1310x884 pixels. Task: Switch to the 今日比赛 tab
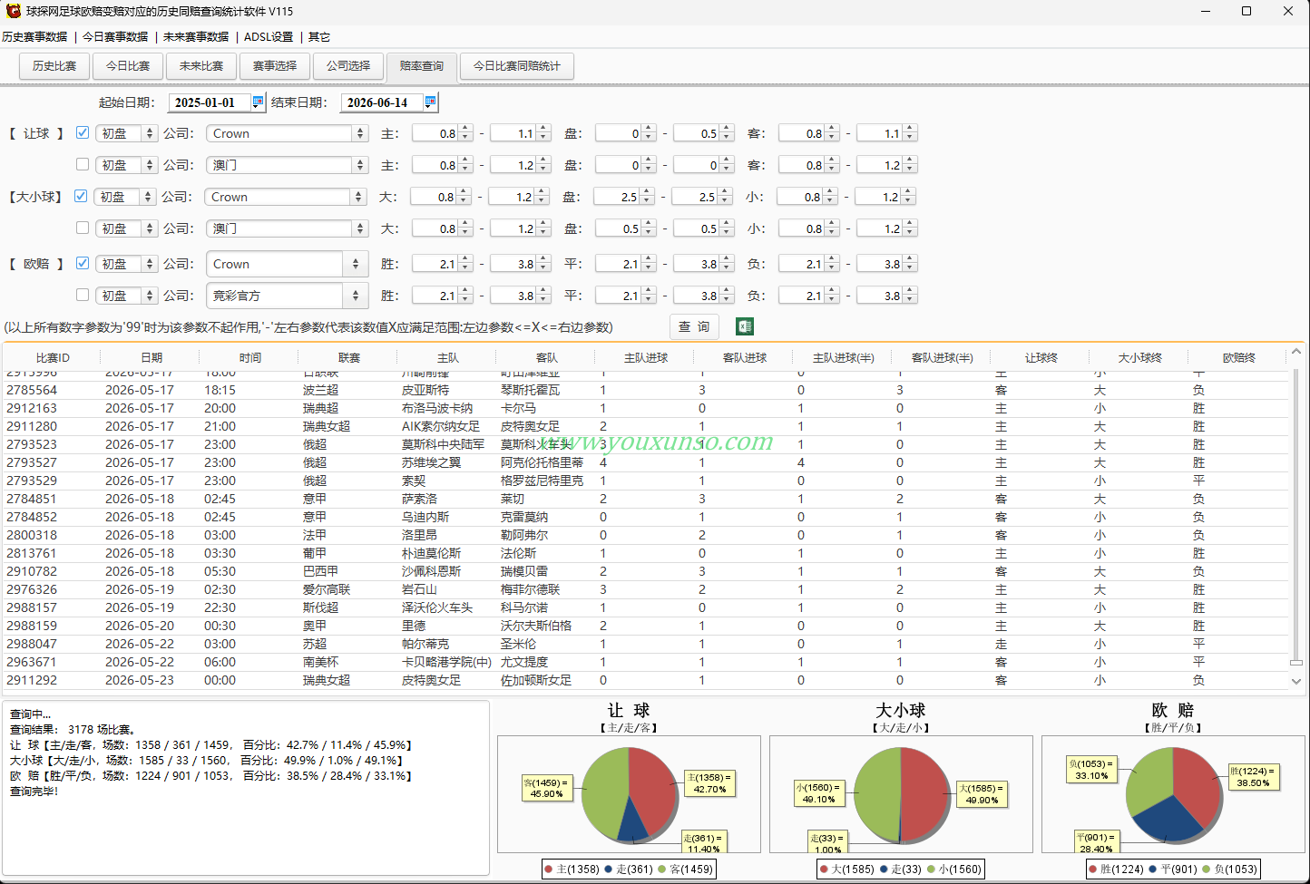click(128, 66)
